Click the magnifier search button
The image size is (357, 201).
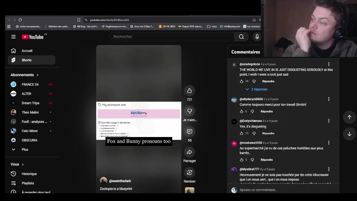241,37
